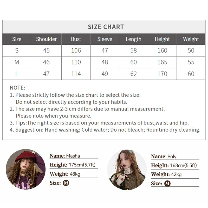Select the hand washing suggestion line

coord(105,130)
